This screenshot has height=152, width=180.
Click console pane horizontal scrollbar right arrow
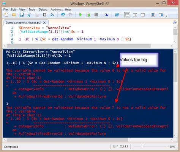pyautogui.click(x=171, y=140)
